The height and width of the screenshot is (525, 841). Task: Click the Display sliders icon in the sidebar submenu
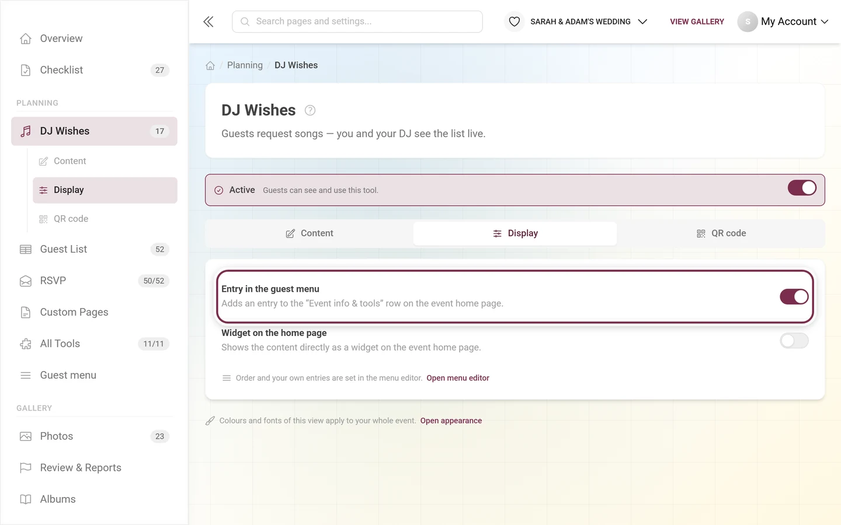[43, 190]
